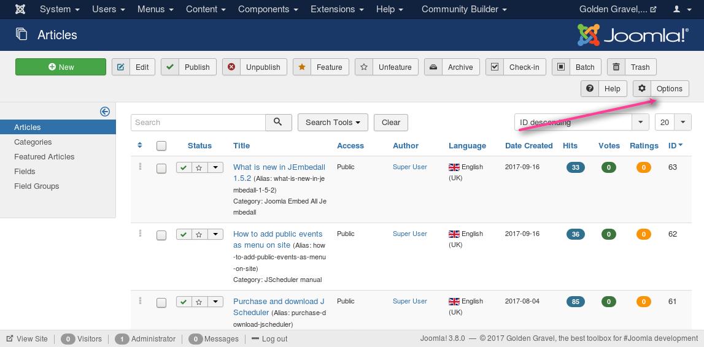Open the Extensions menu
704x347 pixels.
click(x=338, y=9)
